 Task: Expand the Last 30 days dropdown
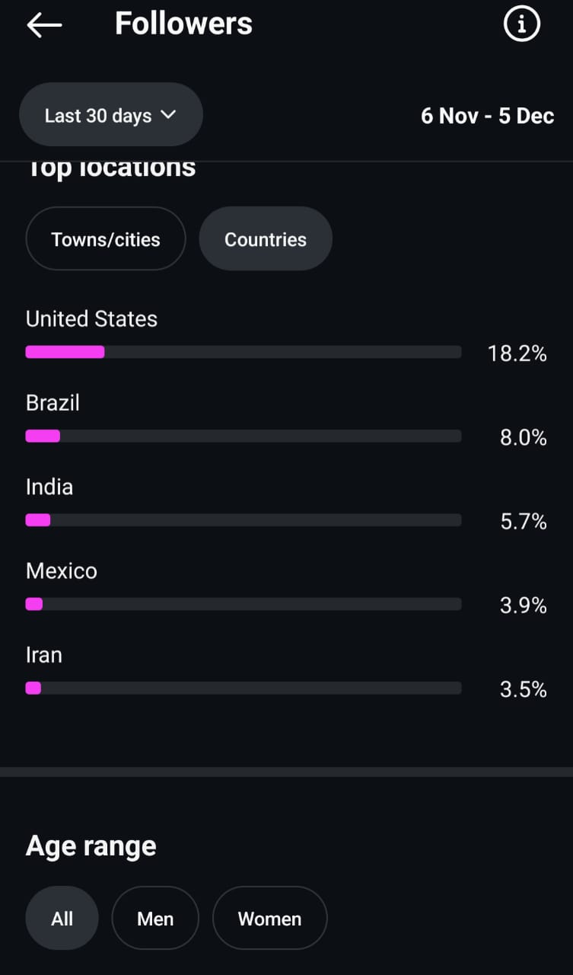[x=110, y=115]
